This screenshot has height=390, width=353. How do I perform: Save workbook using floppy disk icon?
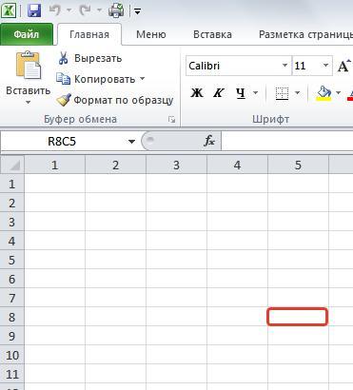point(34,10)
